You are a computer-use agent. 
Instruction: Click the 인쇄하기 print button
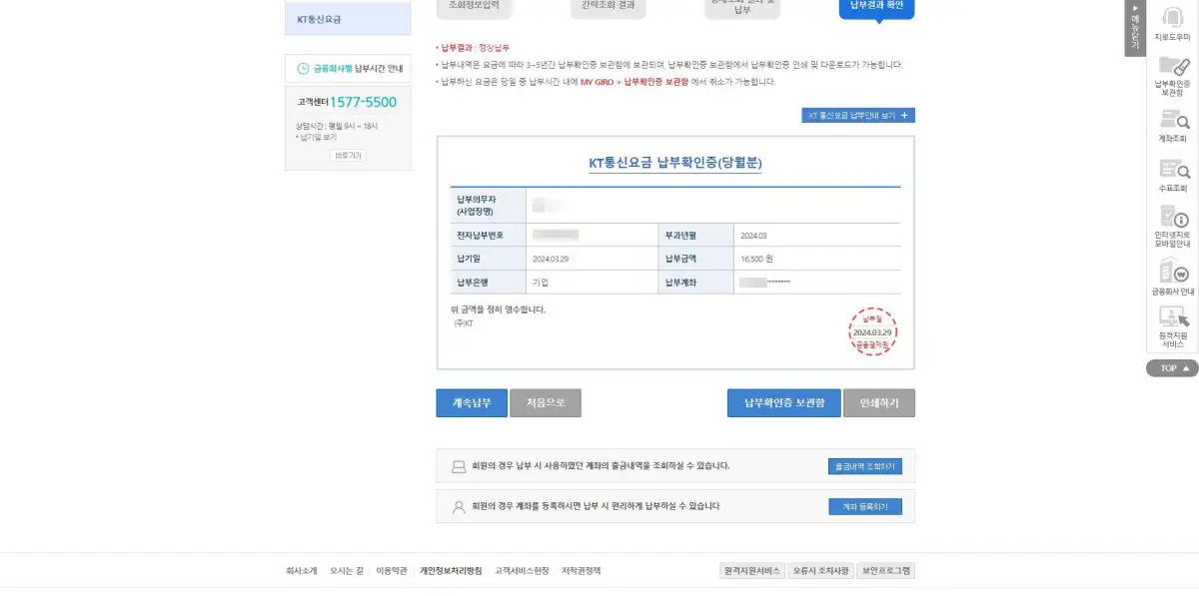(x=879, y=403)
